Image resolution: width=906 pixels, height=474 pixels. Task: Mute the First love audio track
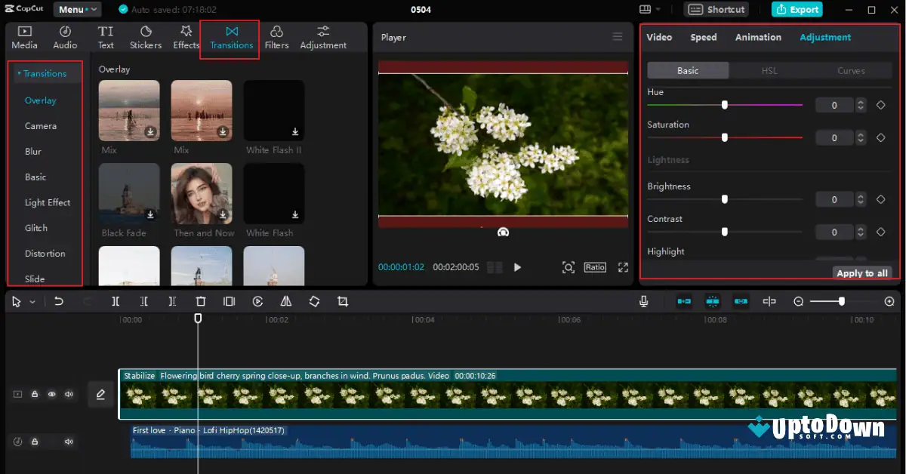[x=69, y=442]
